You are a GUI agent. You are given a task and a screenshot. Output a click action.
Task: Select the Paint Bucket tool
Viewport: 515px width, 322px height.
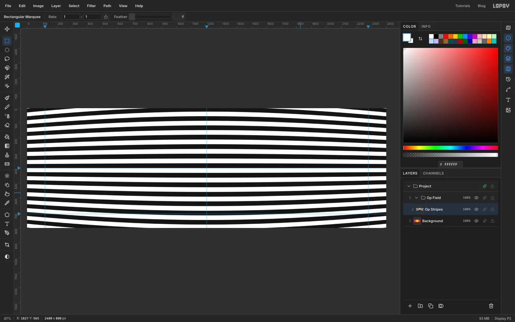point(7,137)
